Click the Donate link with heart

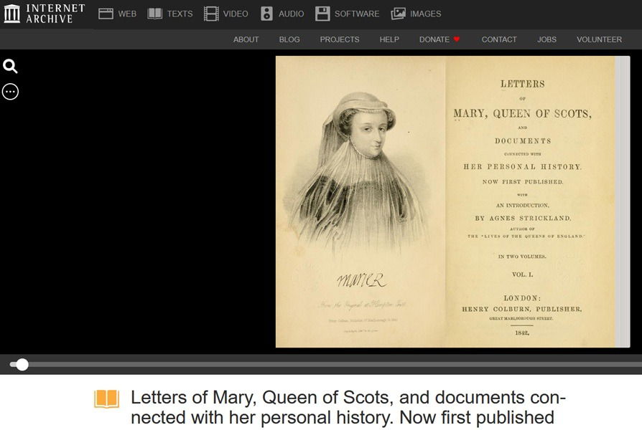[439, 39]
